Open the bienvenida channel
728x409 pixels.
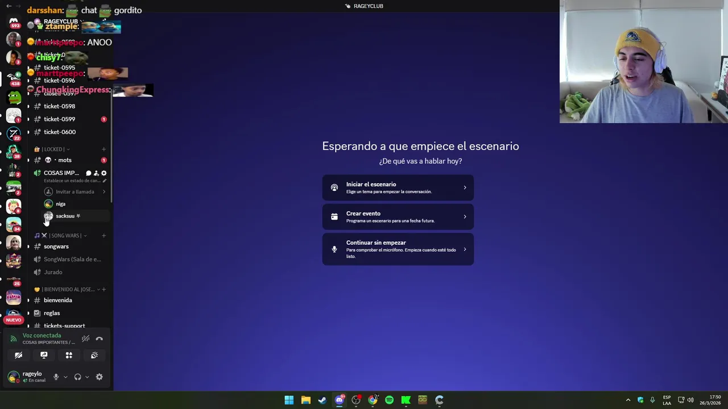point(58,301)
